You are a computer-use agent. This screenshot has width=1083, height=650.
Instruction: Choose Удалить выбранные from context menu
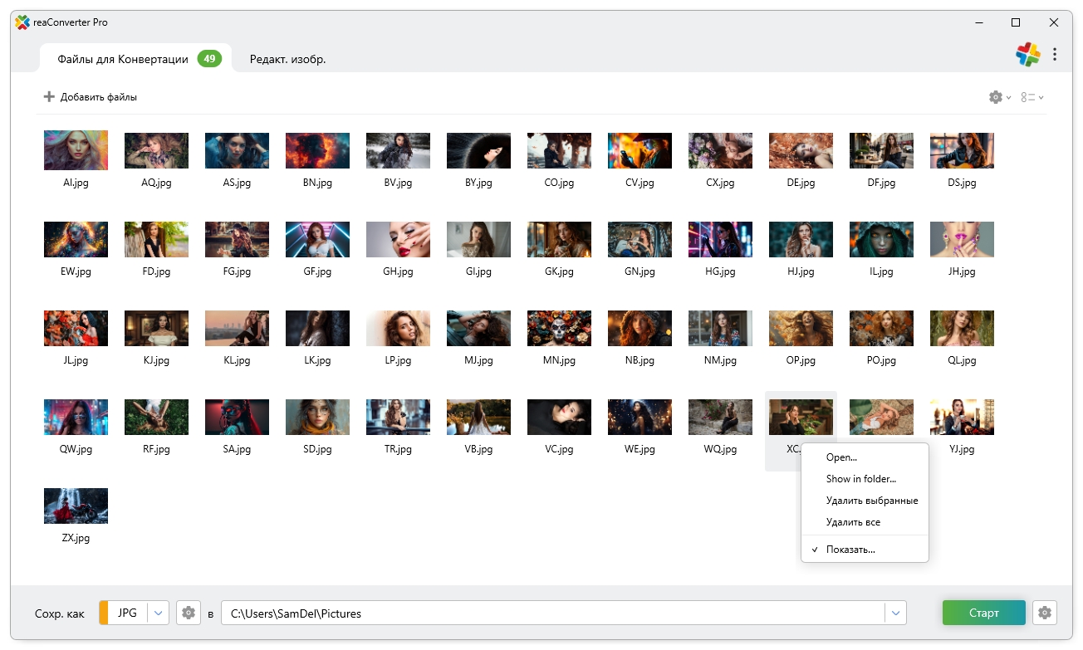pos(871,501)
